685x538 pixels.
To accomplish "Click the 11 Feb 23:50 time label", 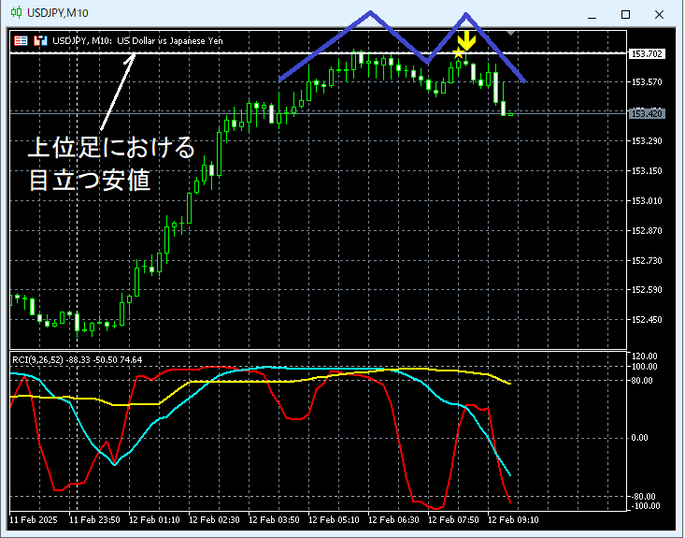I will pyautogui.click(x=94, y=520).
